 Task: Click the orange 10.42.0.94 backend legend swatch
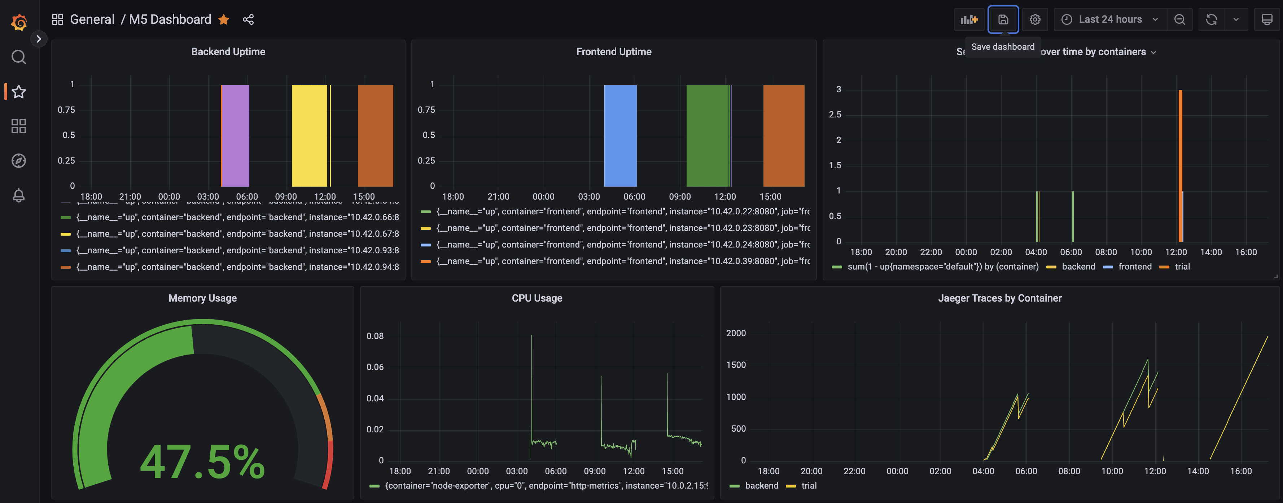[x=65, y=267]
